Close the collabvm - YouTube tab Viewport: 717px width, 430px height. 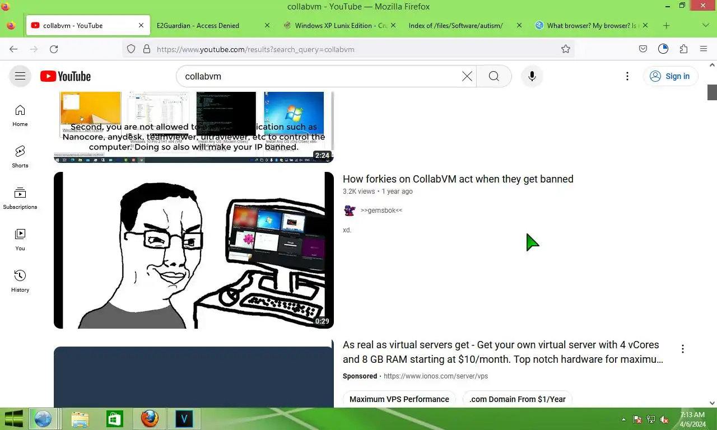(141, 26)
